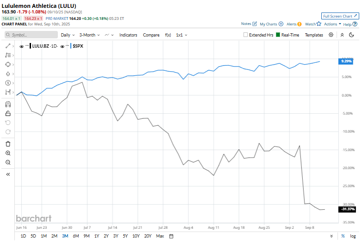Expand the bottom double-down chevron
This screenshot has width=362, height=244.
(x=331, y=236)
